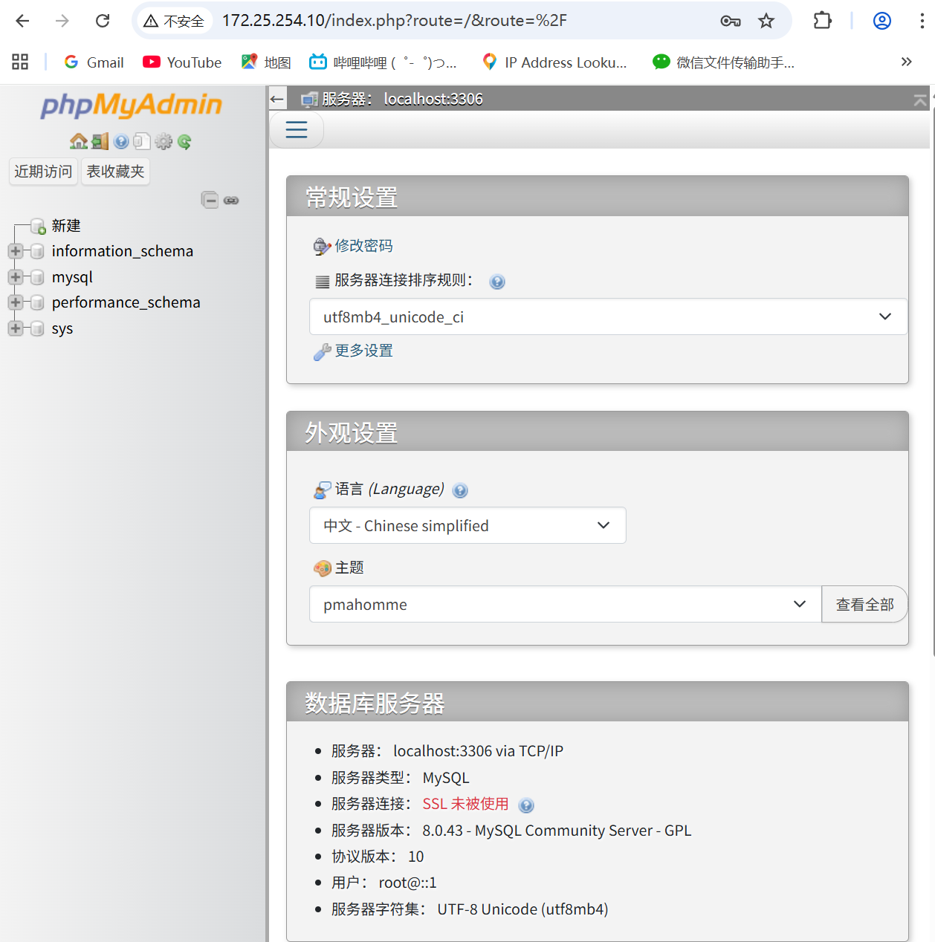Open MySQL documentation pages icon in sidebar
The height and width of the screenshot is (942, 935).
(142, 141)
